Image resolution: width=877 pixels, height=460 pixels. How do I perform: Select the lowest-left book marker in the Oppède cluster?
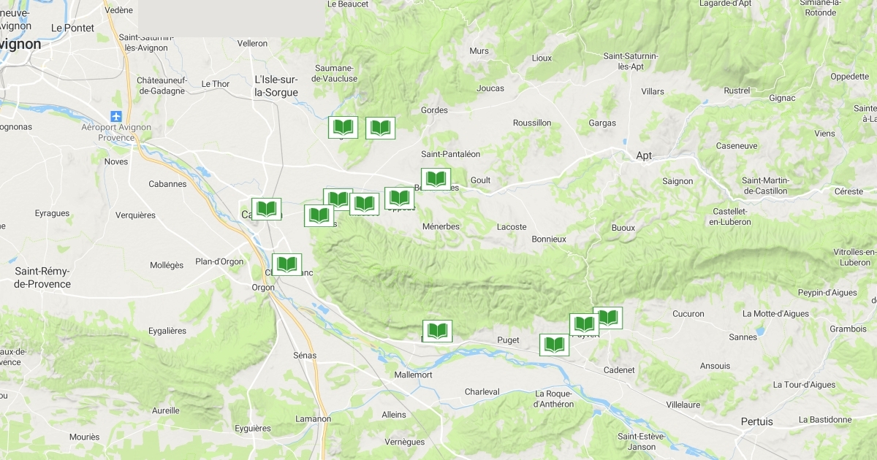319,215
